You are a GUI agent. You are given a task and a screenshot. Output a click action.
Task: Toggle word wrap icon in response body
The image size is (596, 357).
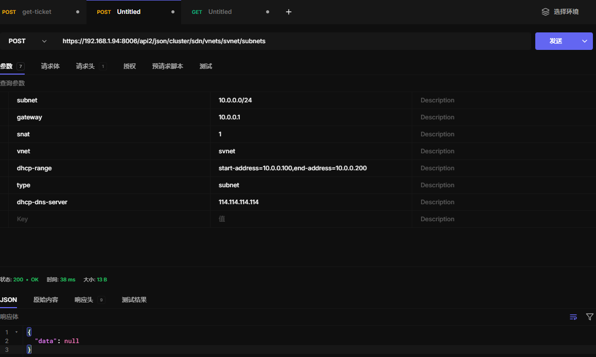573,317
